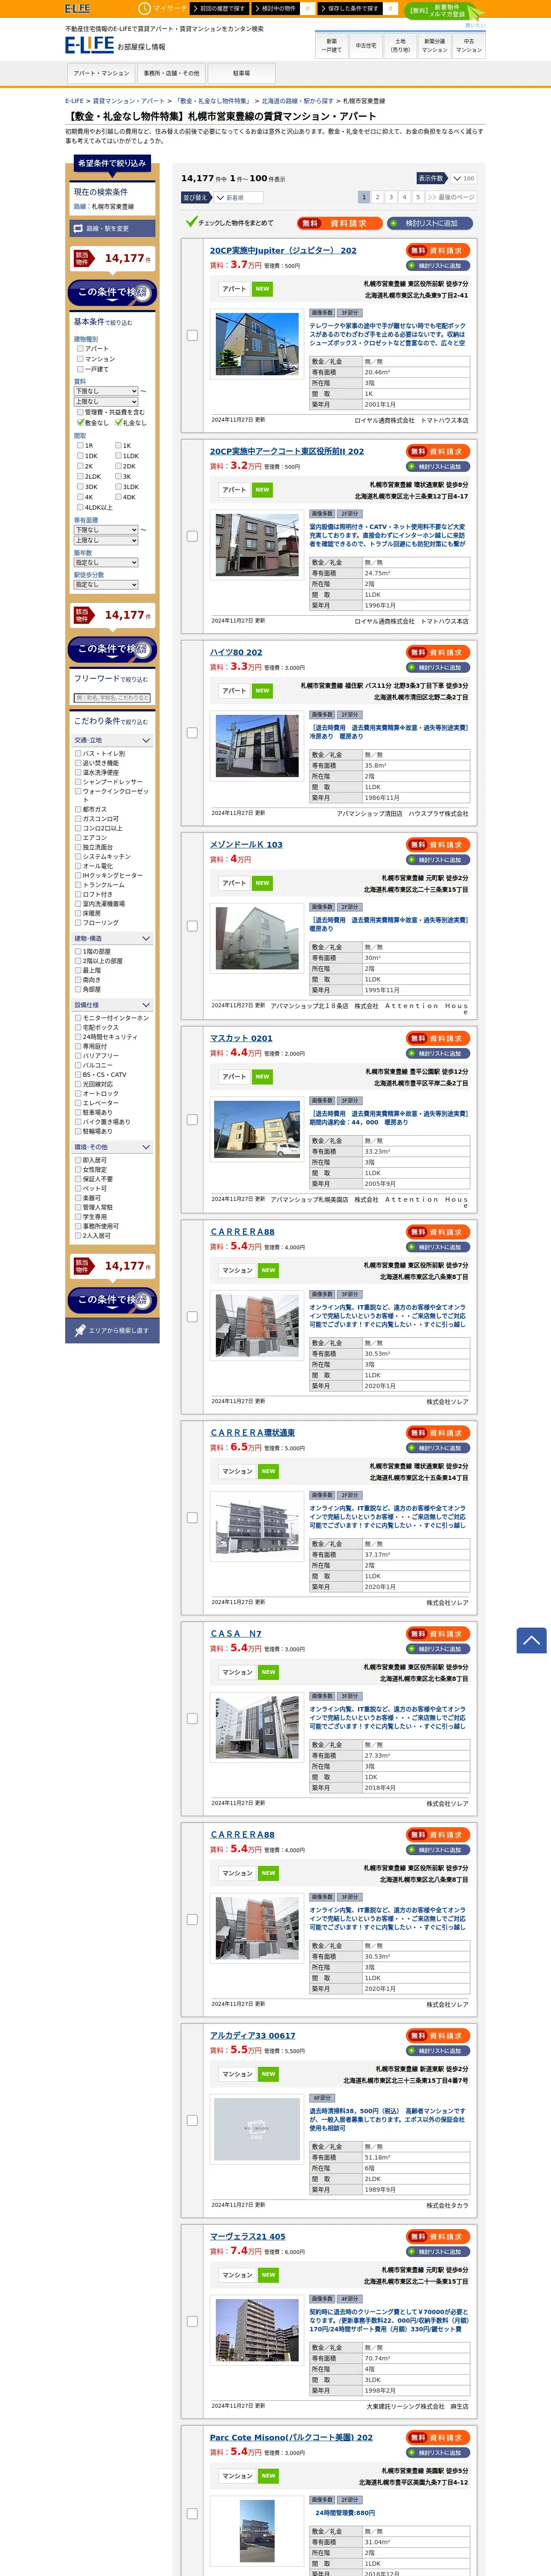
Task: Add マスカット 0201 to 検討リスト
Action: click(x=439, y=1053)
